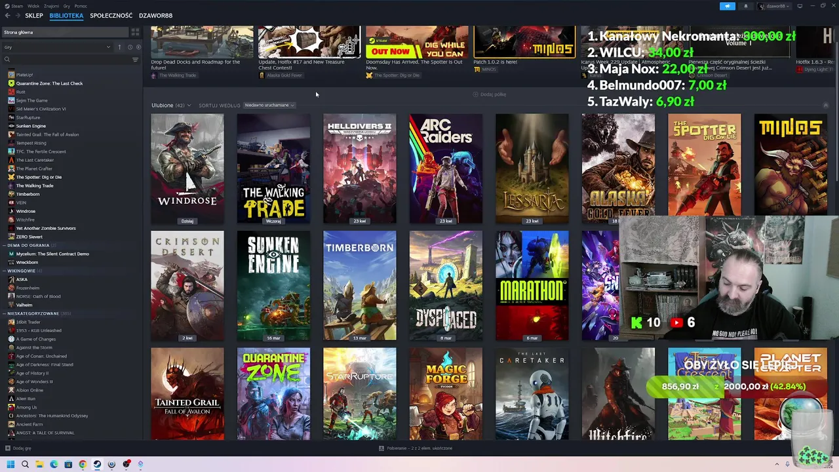Screen dimensions: 839x472
Task: Select Valheim in the WIKINGOWIE list
Action: [x=24, y=305]
